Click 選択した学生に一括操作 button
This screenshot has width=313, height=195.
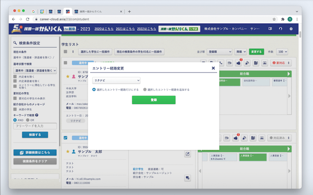pyautogui.click(x=95, y=52)
